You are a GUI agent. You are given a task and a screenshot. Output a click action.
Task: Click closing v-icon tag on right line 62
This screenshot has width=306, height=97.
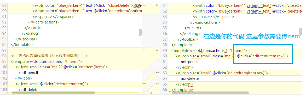184,67
